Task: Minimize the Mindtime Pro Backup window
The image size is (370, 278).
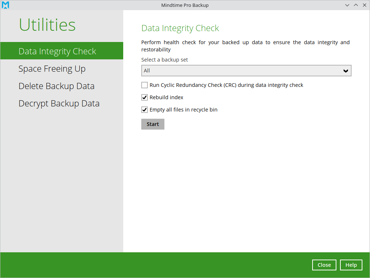Action: pos(347,5)
